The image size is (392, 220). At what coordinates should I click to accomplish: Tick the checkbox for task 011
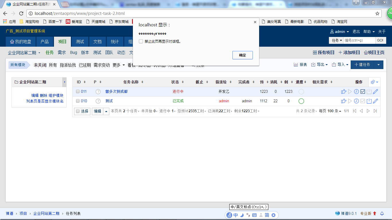(78, 92)
